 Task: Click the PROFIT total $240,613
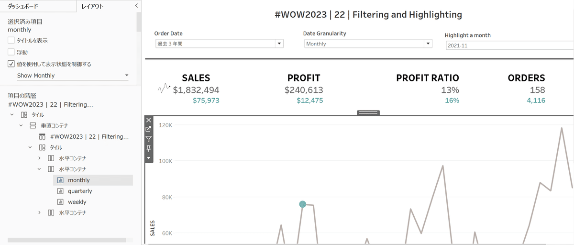(304, 89)
